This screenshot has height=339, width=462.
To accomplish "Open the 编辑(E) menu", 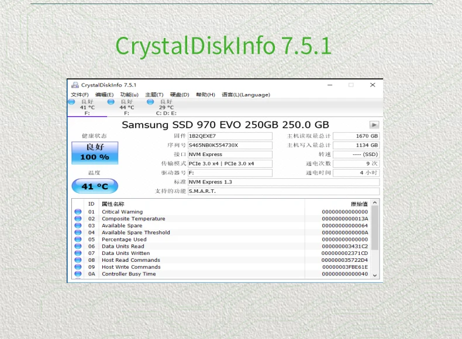I will click(x=104, y=95).
